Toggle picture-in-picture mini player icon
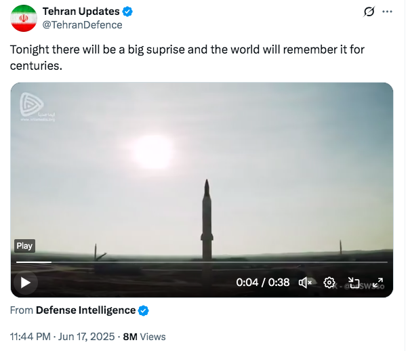Image resolution: width=410 pixels, height=351 pixels. pyautogui.click(x=353, y=283)
